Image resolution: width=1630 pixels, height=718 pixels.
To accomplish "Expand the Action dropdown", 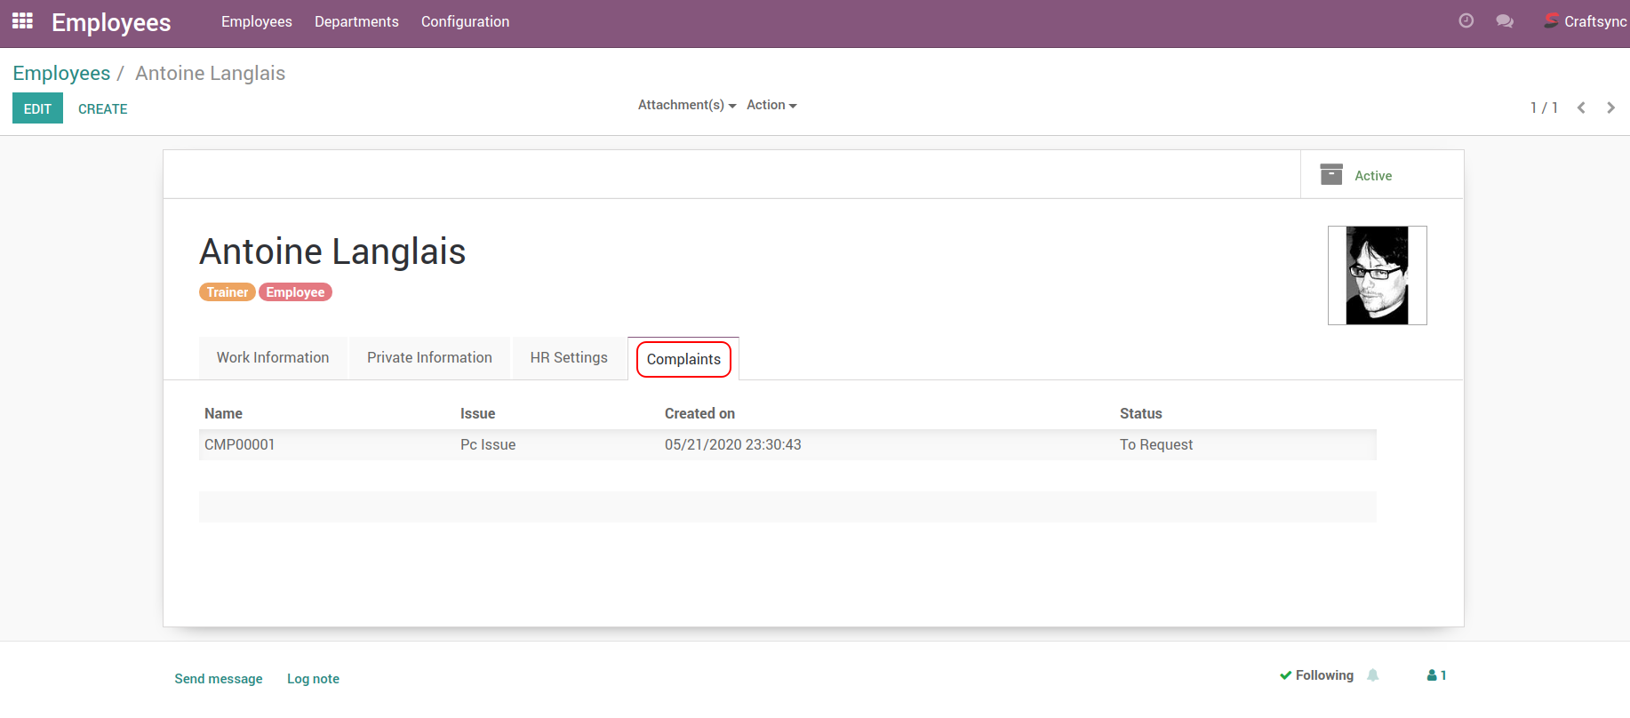I will (771, 105).
